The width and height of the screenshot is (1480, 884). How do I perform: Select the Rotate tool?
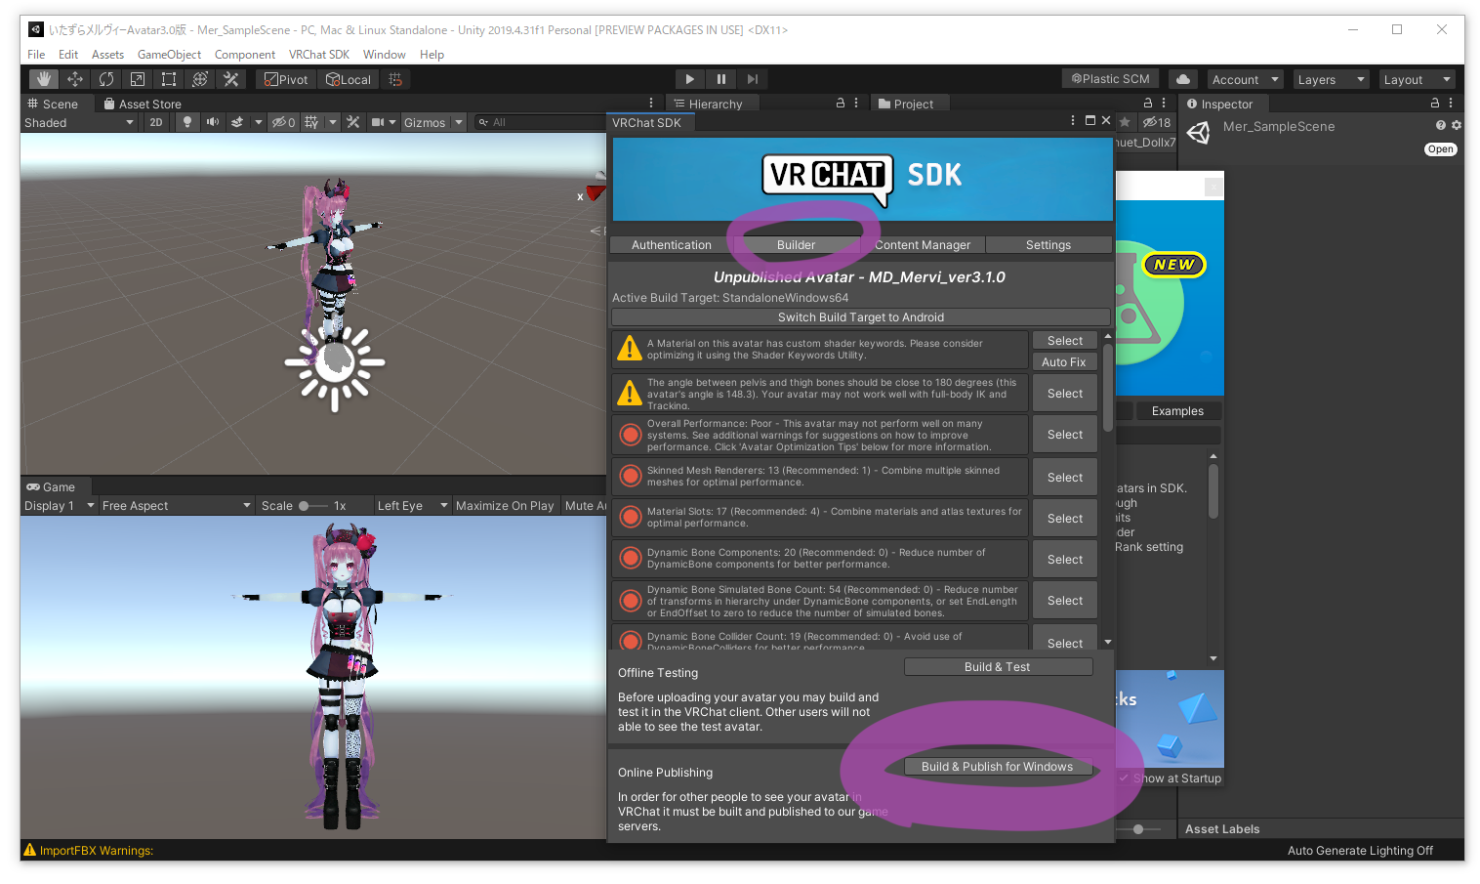pyautogui.click(x=105, y=79)
